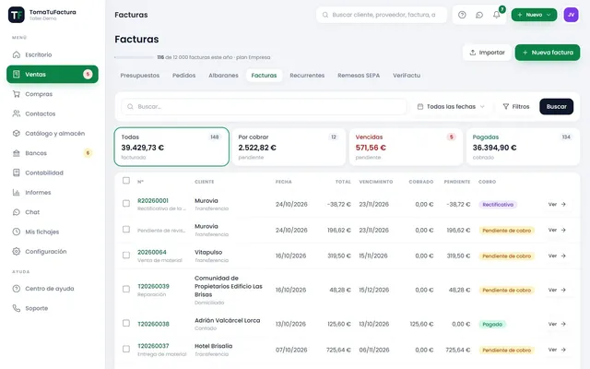Check the T20260038 row checkbox
The image size is (590, 369).
126,323
